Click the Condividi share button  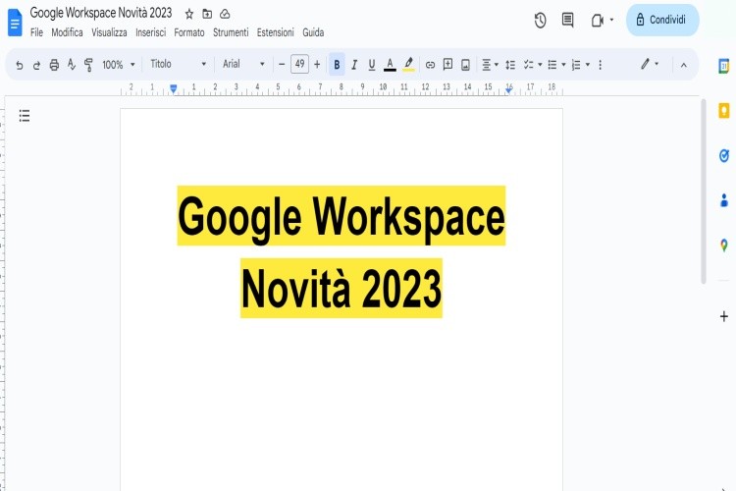[x=662, y=20]
